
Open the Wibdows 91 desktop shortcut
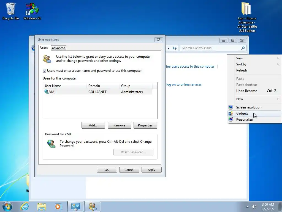point(32,11)
